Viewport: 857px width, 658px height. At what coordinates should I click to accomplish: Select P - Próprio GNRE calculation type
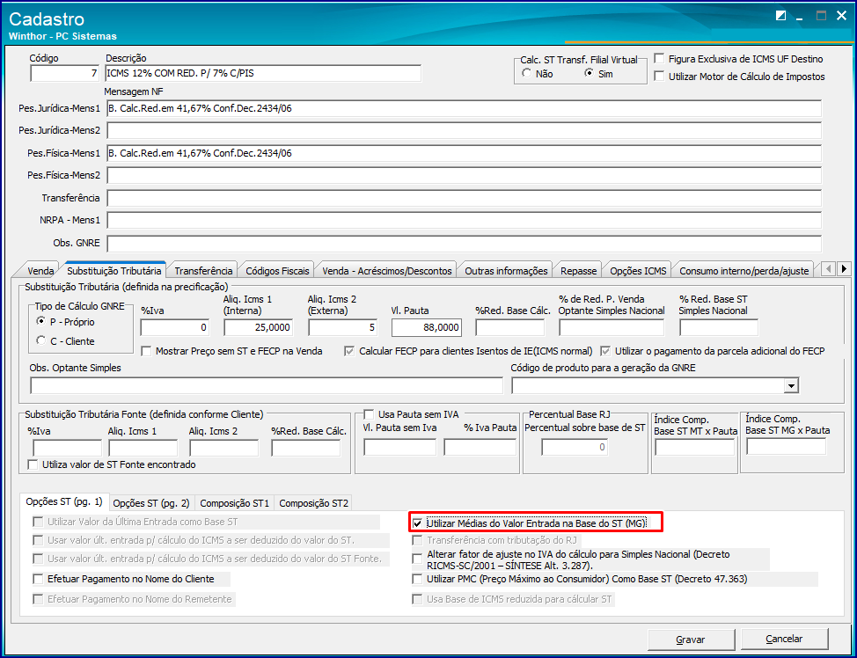point(41,321)
